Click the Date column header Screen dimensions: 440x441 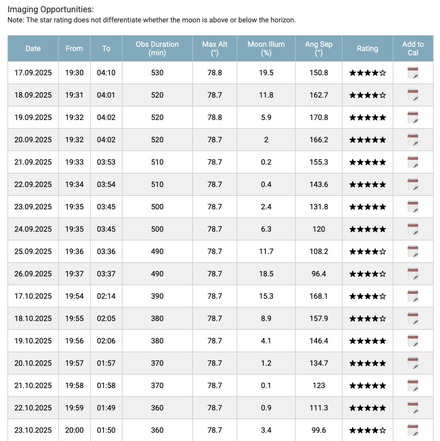tap(33, 49)
